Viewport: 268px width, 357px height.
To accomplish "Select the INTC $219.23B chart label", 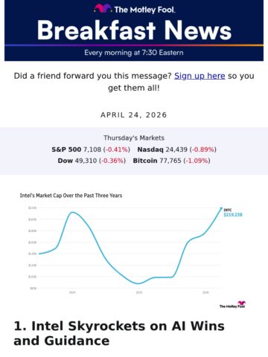I will (233, 213).
